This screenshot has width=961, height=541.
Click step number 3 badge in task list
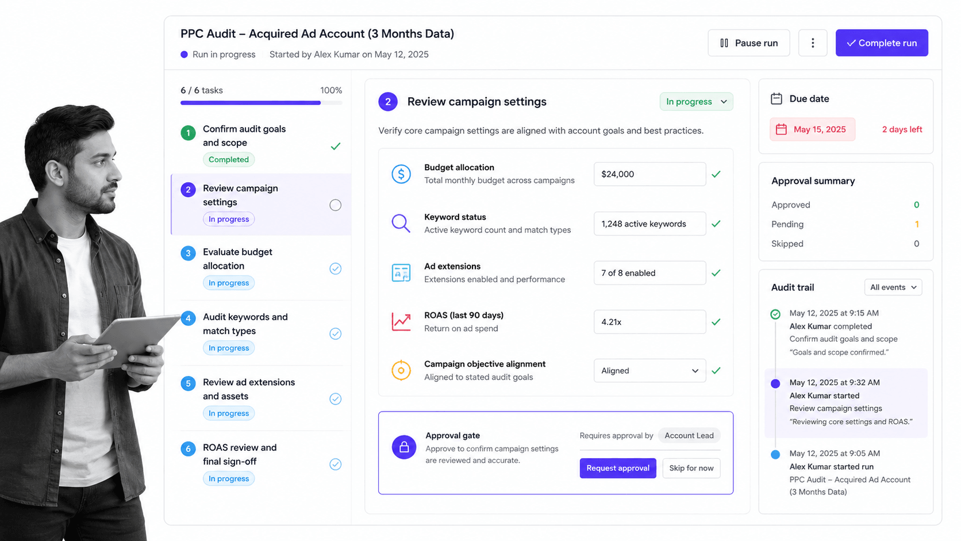[x=188, y=253]
